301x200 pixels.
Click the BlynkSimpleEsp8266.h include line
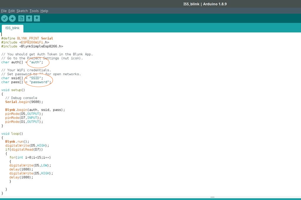tap(32, 46)
